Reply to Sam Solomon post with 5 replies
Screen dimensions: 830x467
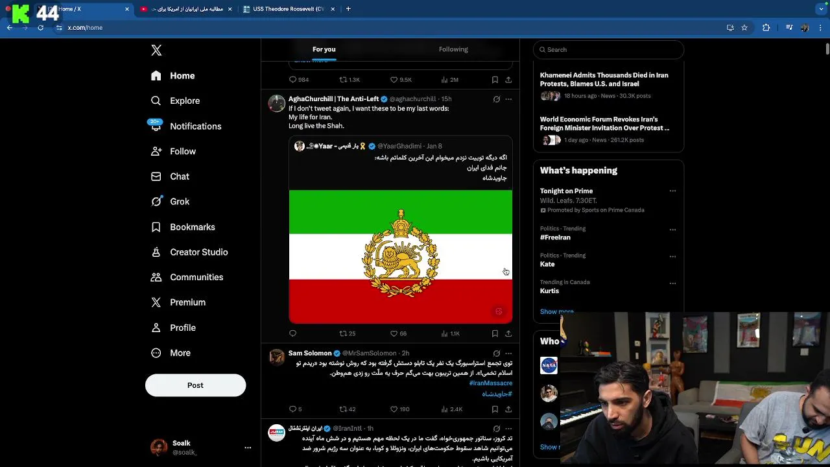pyautogui.click(x=295, y=409)
